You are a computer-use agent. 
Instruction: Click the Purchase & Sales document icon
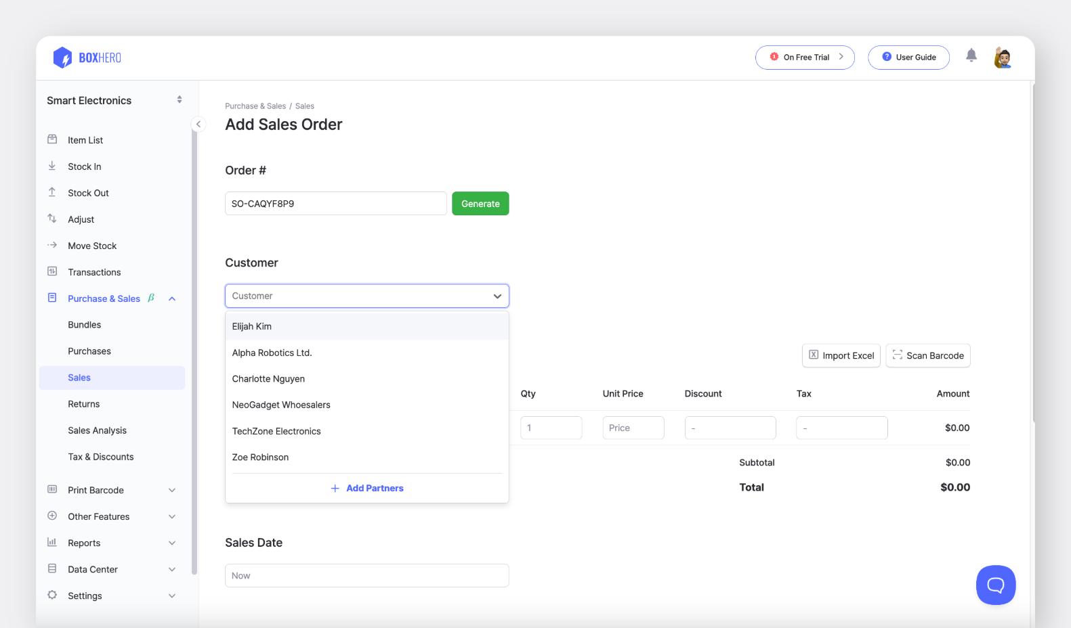click(52, 298)
